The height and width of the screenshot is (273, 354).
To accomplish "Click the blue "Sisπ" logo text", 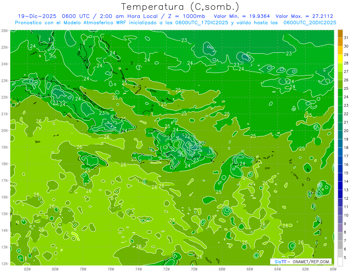I will (x=280, y=262).
